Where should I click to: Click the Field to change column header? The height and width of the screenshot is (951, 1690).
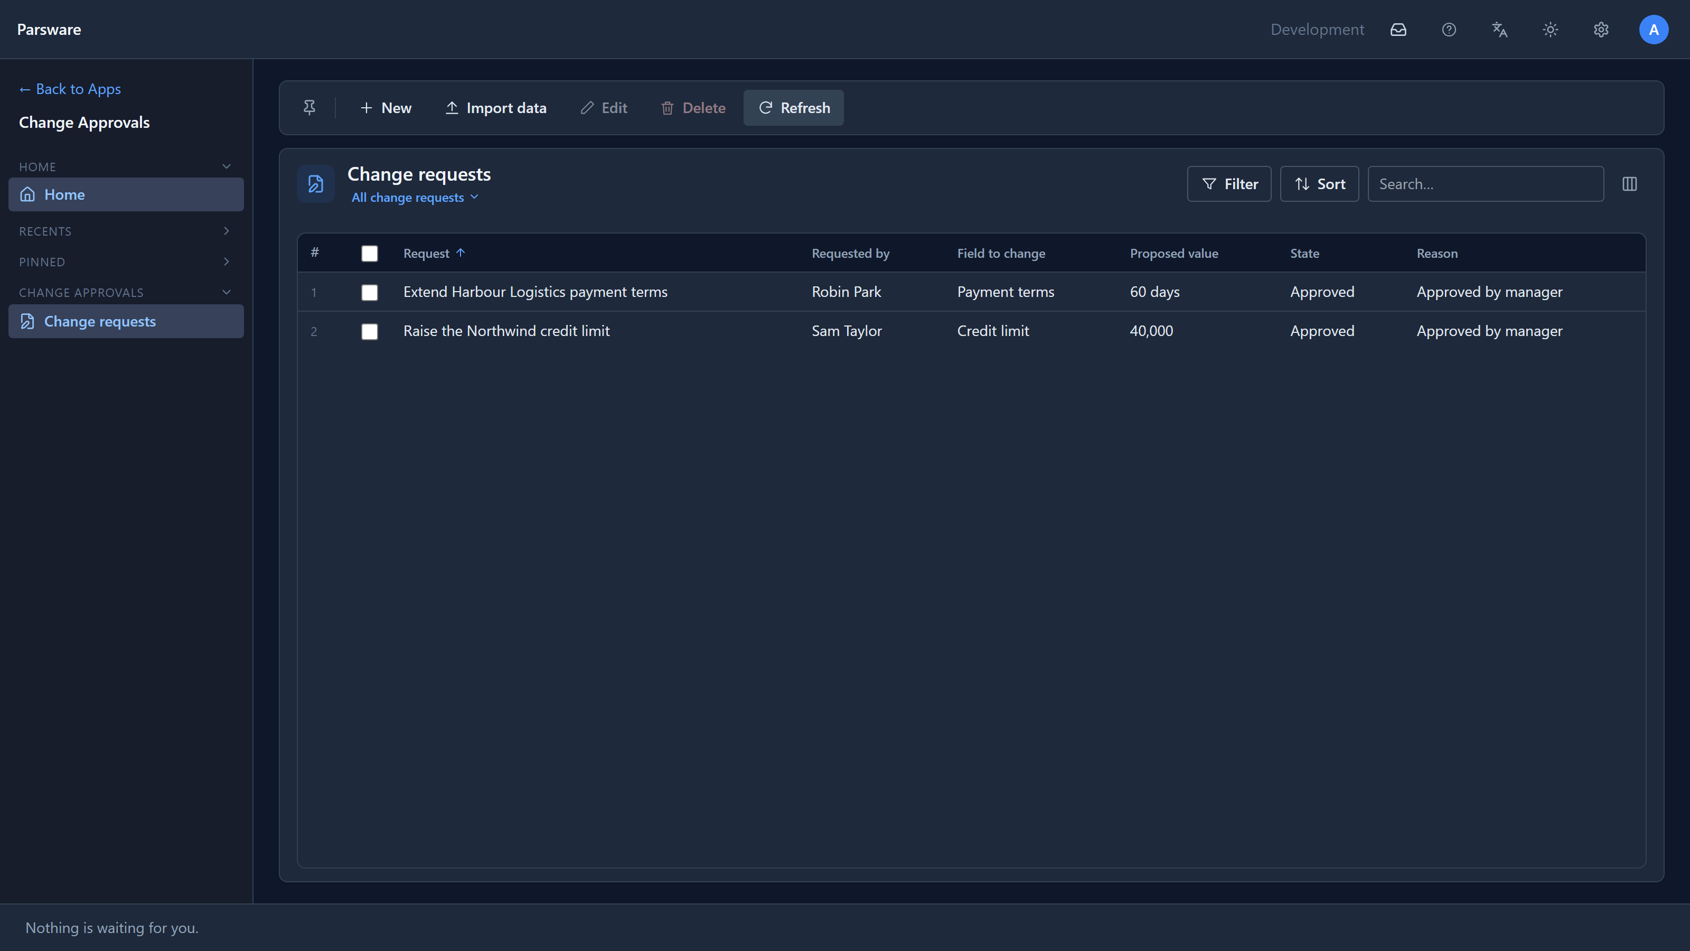(1001, 254)
